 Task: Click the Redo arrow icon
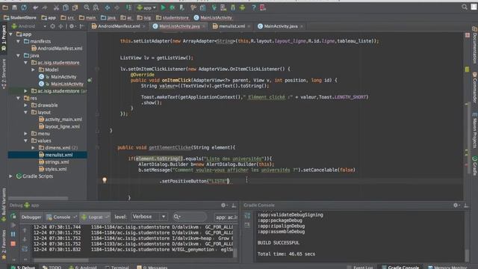pyautogui.click(x=45, y=7)
